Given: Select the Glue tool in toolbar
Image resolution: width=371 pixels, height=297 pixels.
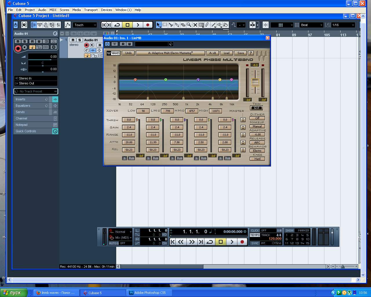Looking at the screenshot, I should [x=177, y=25].
